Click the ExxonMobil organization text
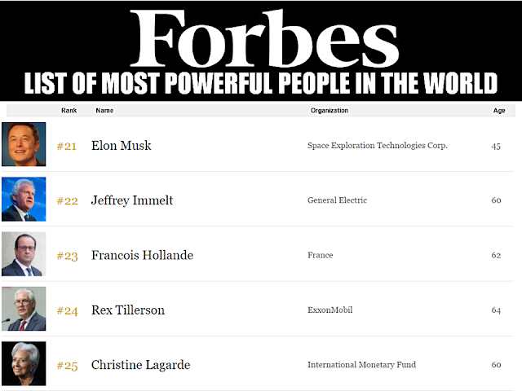The height and width of the screenshot is (391, 522). (x=330, y=310)
